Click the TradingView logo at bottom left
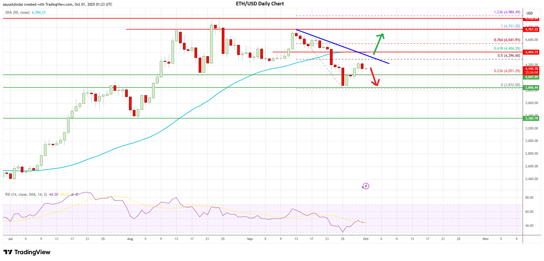 (27, 252)
